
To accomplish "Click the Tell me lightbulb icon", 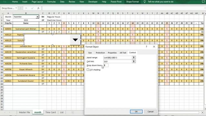I will pos(145,2).
